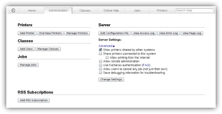
Task: Click the Add Printer button
Action: [x=27, y=33]
